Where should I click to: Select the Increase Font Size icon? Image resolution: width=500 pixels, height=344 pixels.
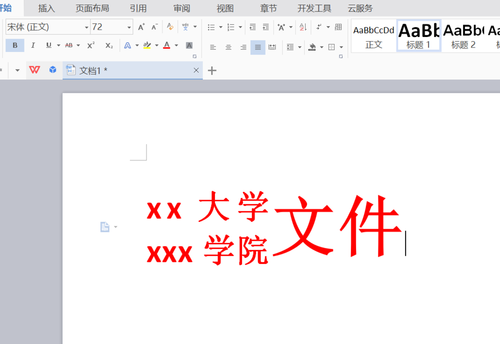pyautogui.click(x=141, y=26)
